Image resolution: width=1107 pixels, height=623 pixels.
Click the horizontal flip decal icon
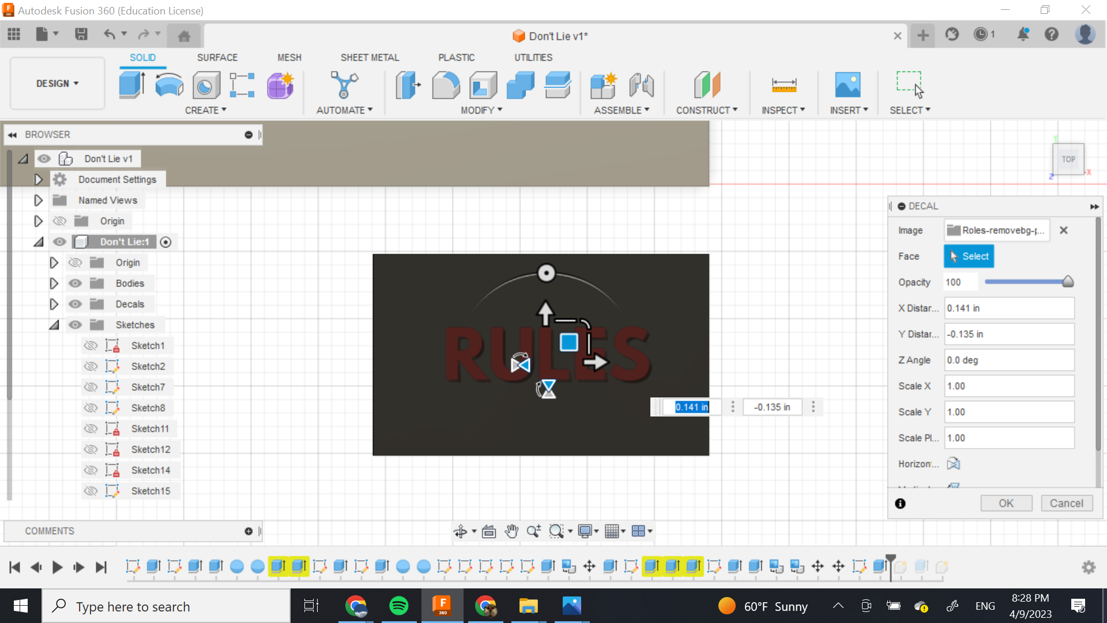tap(953, 464)
